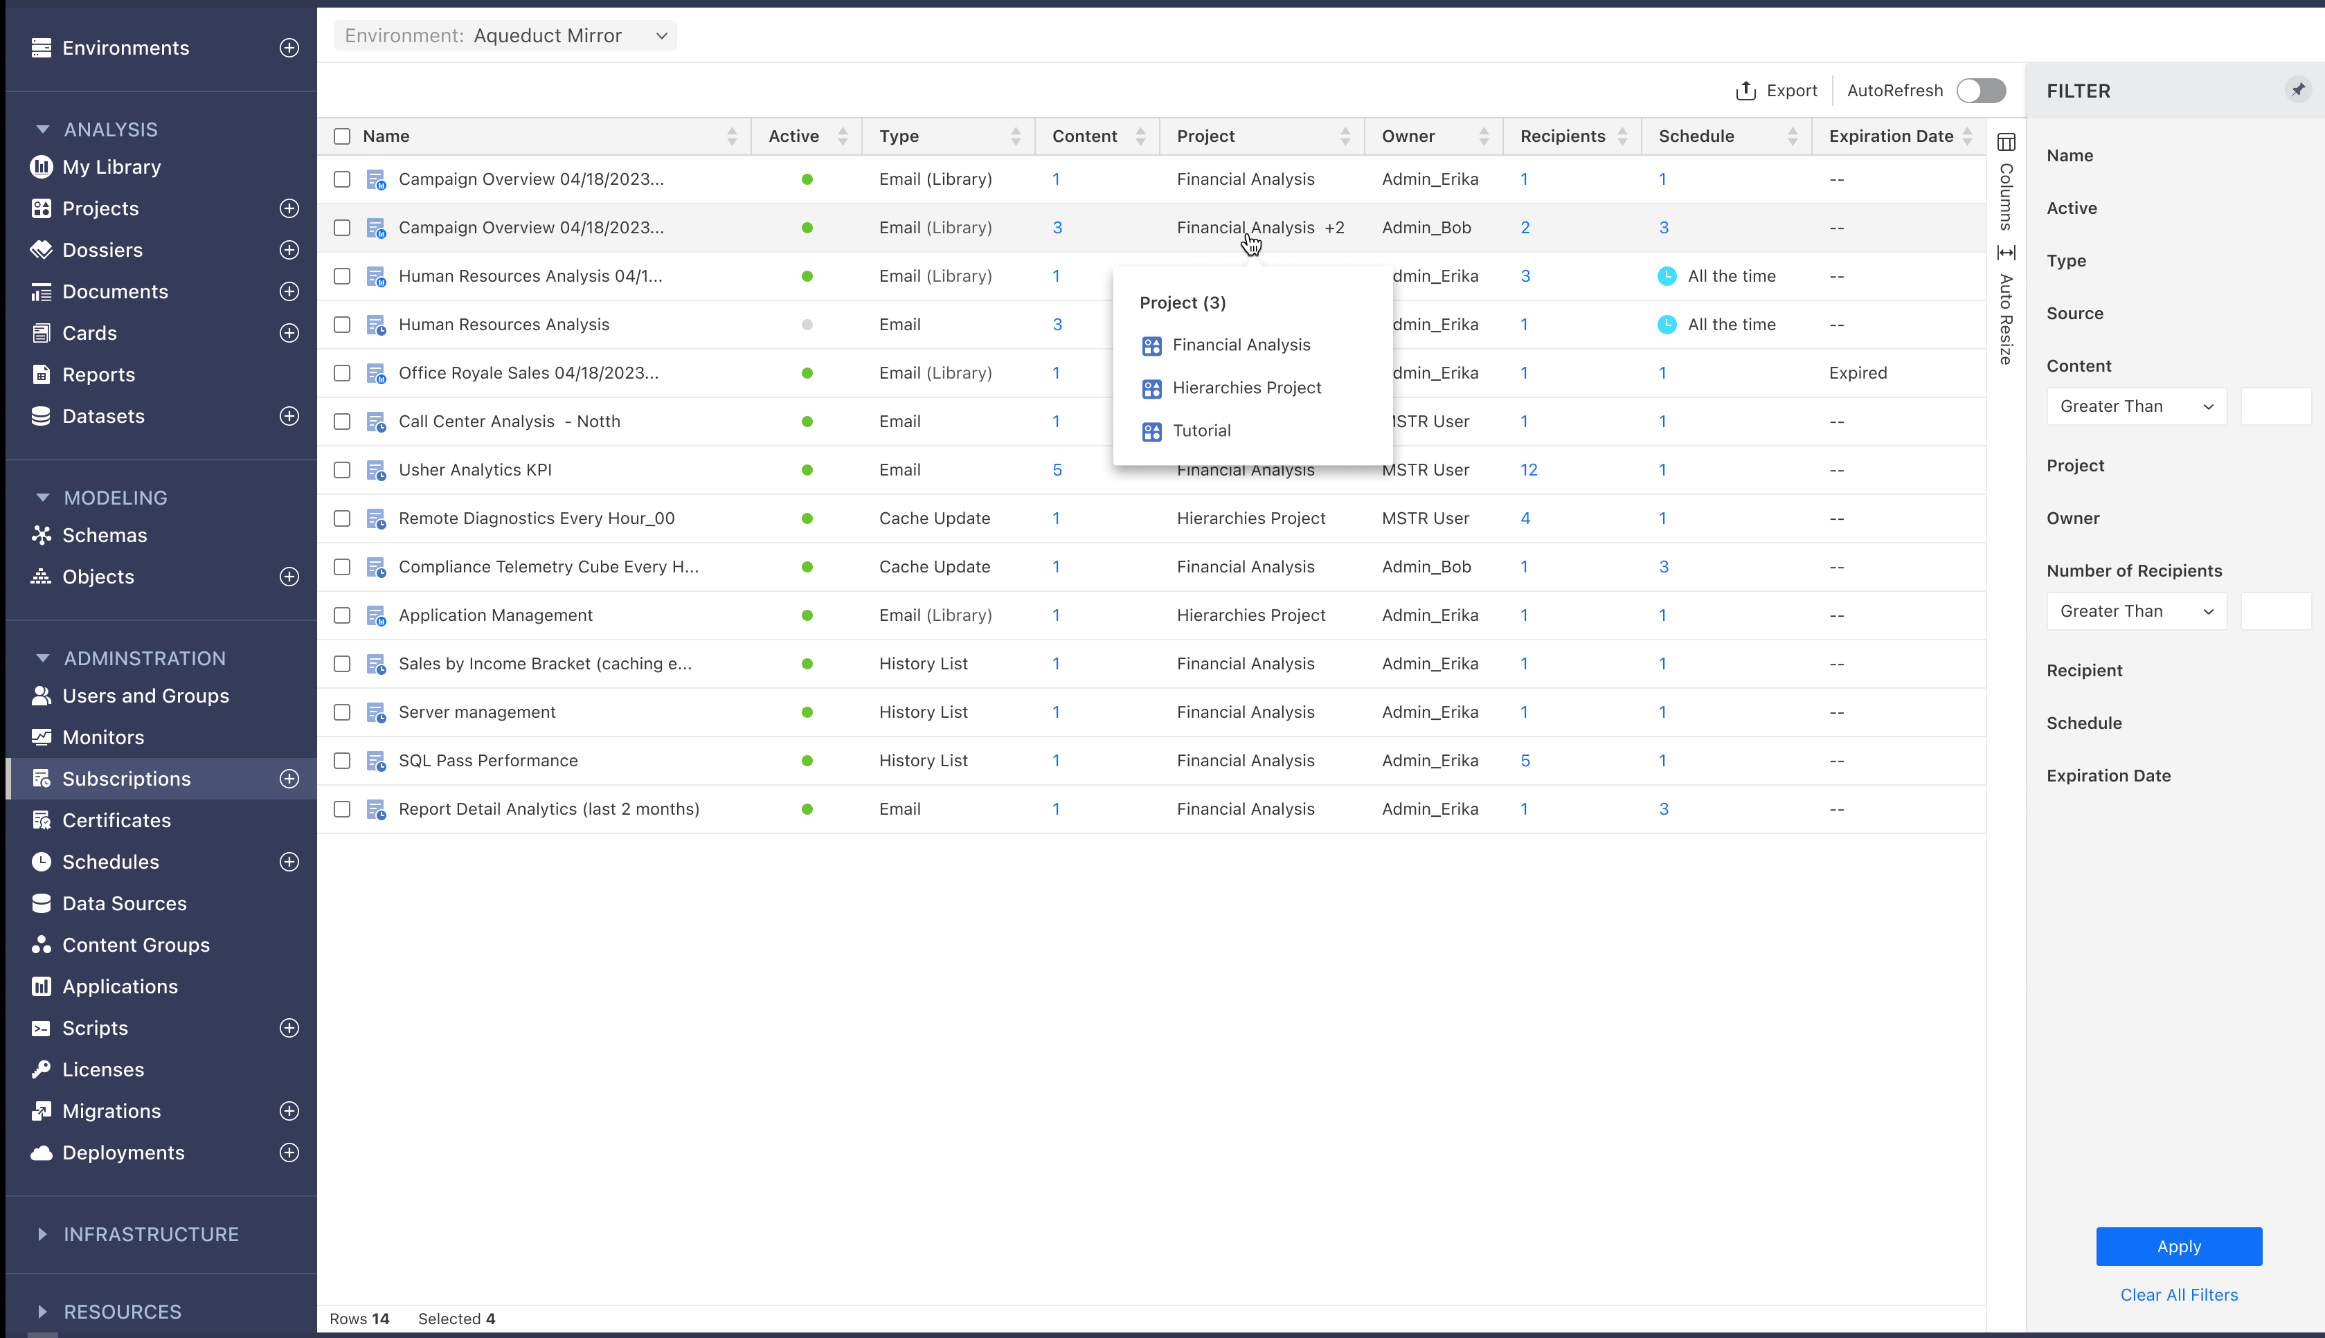Add new schedule via plus icon
The height and width of the screenshot is (1338, 2325).
(289, 862)
